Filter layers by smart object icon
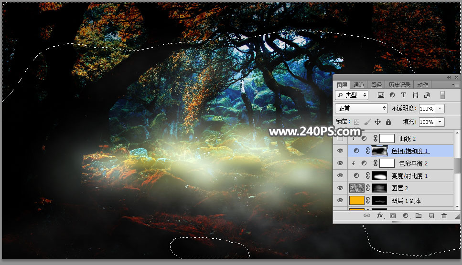This screenshot has width=462, height=265. (x=427, y=95)
